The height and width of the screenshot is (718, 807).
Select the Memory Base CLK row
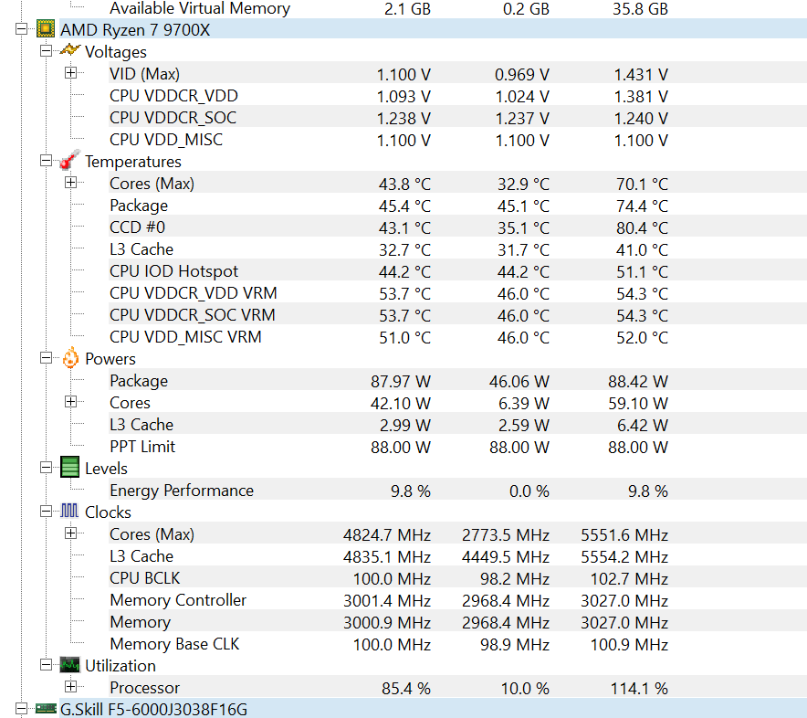457,644
